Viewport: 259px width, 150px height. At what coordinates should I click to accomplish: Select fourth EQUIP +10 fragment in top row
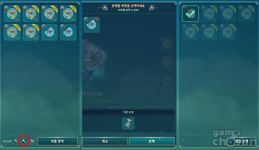68,14
